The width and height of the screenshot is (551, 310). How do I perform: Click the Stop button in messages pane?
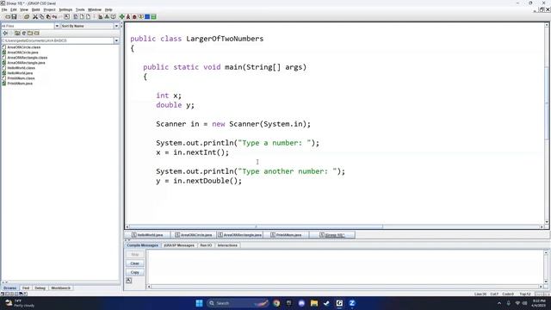click(x=135, y=254)
